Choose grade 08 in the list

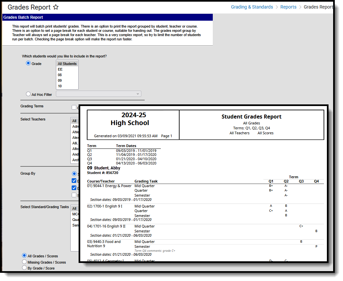(x=67, y=75)
